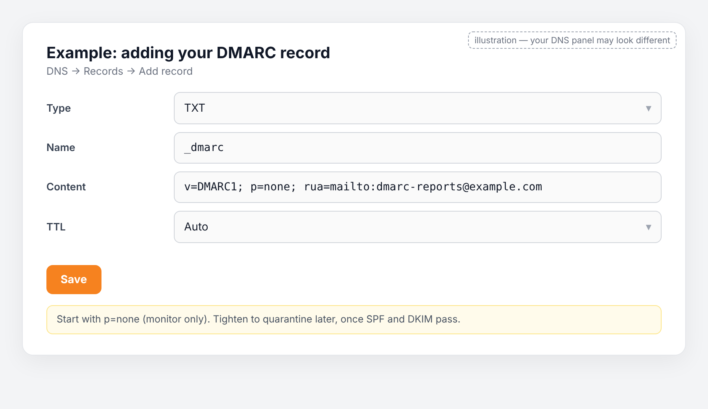
Task: Click the TTL field label
Action: [x=56, y=227]
